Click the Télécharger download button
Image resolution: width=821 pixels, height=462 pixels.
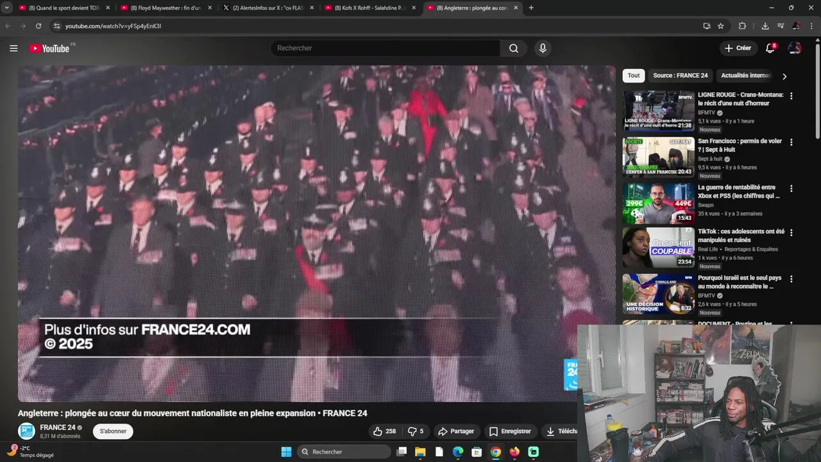coord(560,431)
